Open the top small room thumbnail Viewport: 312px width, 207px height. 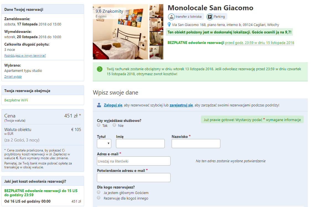point(156,11)
